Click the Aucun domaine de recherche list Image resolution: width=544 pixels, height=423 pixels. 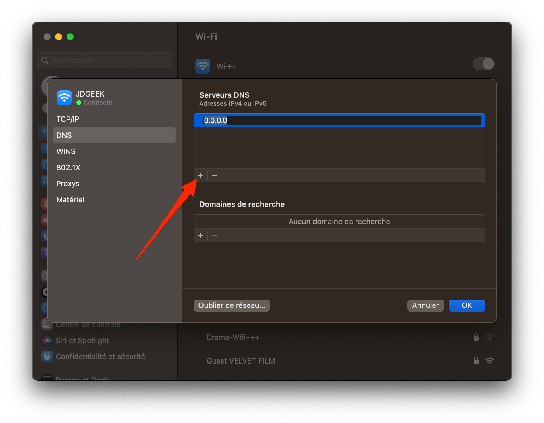[x=339, y=222]
